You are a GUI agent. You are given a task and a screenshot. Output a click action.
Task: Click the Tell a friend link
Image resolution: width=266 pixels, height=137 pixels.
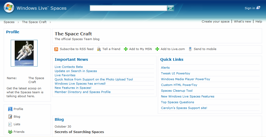point(111,49)
